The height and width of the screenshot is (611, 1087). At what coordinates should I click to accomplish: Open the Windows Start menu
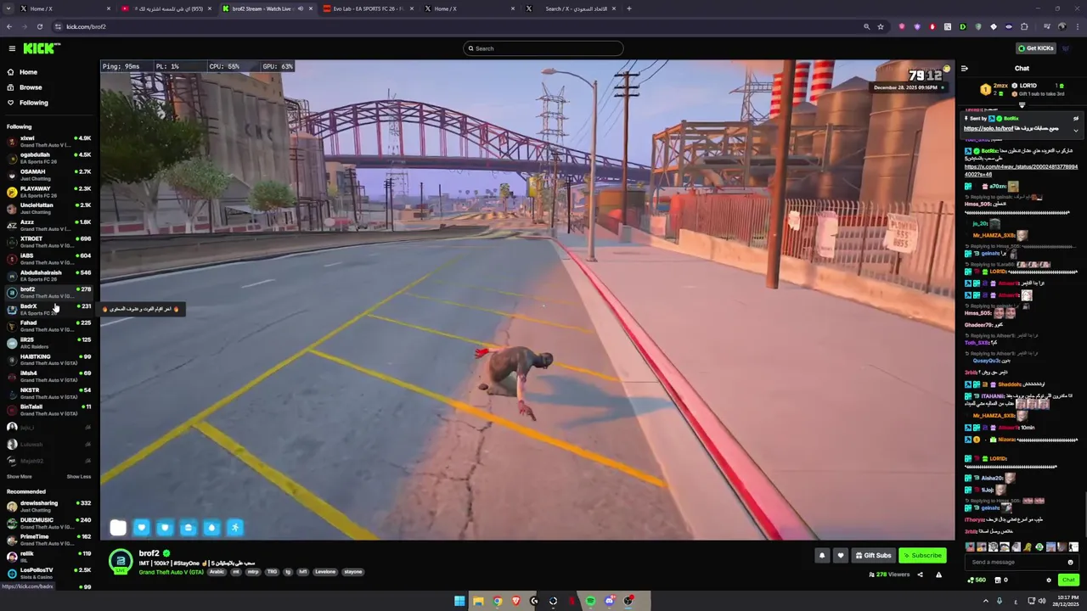[459, 601]
